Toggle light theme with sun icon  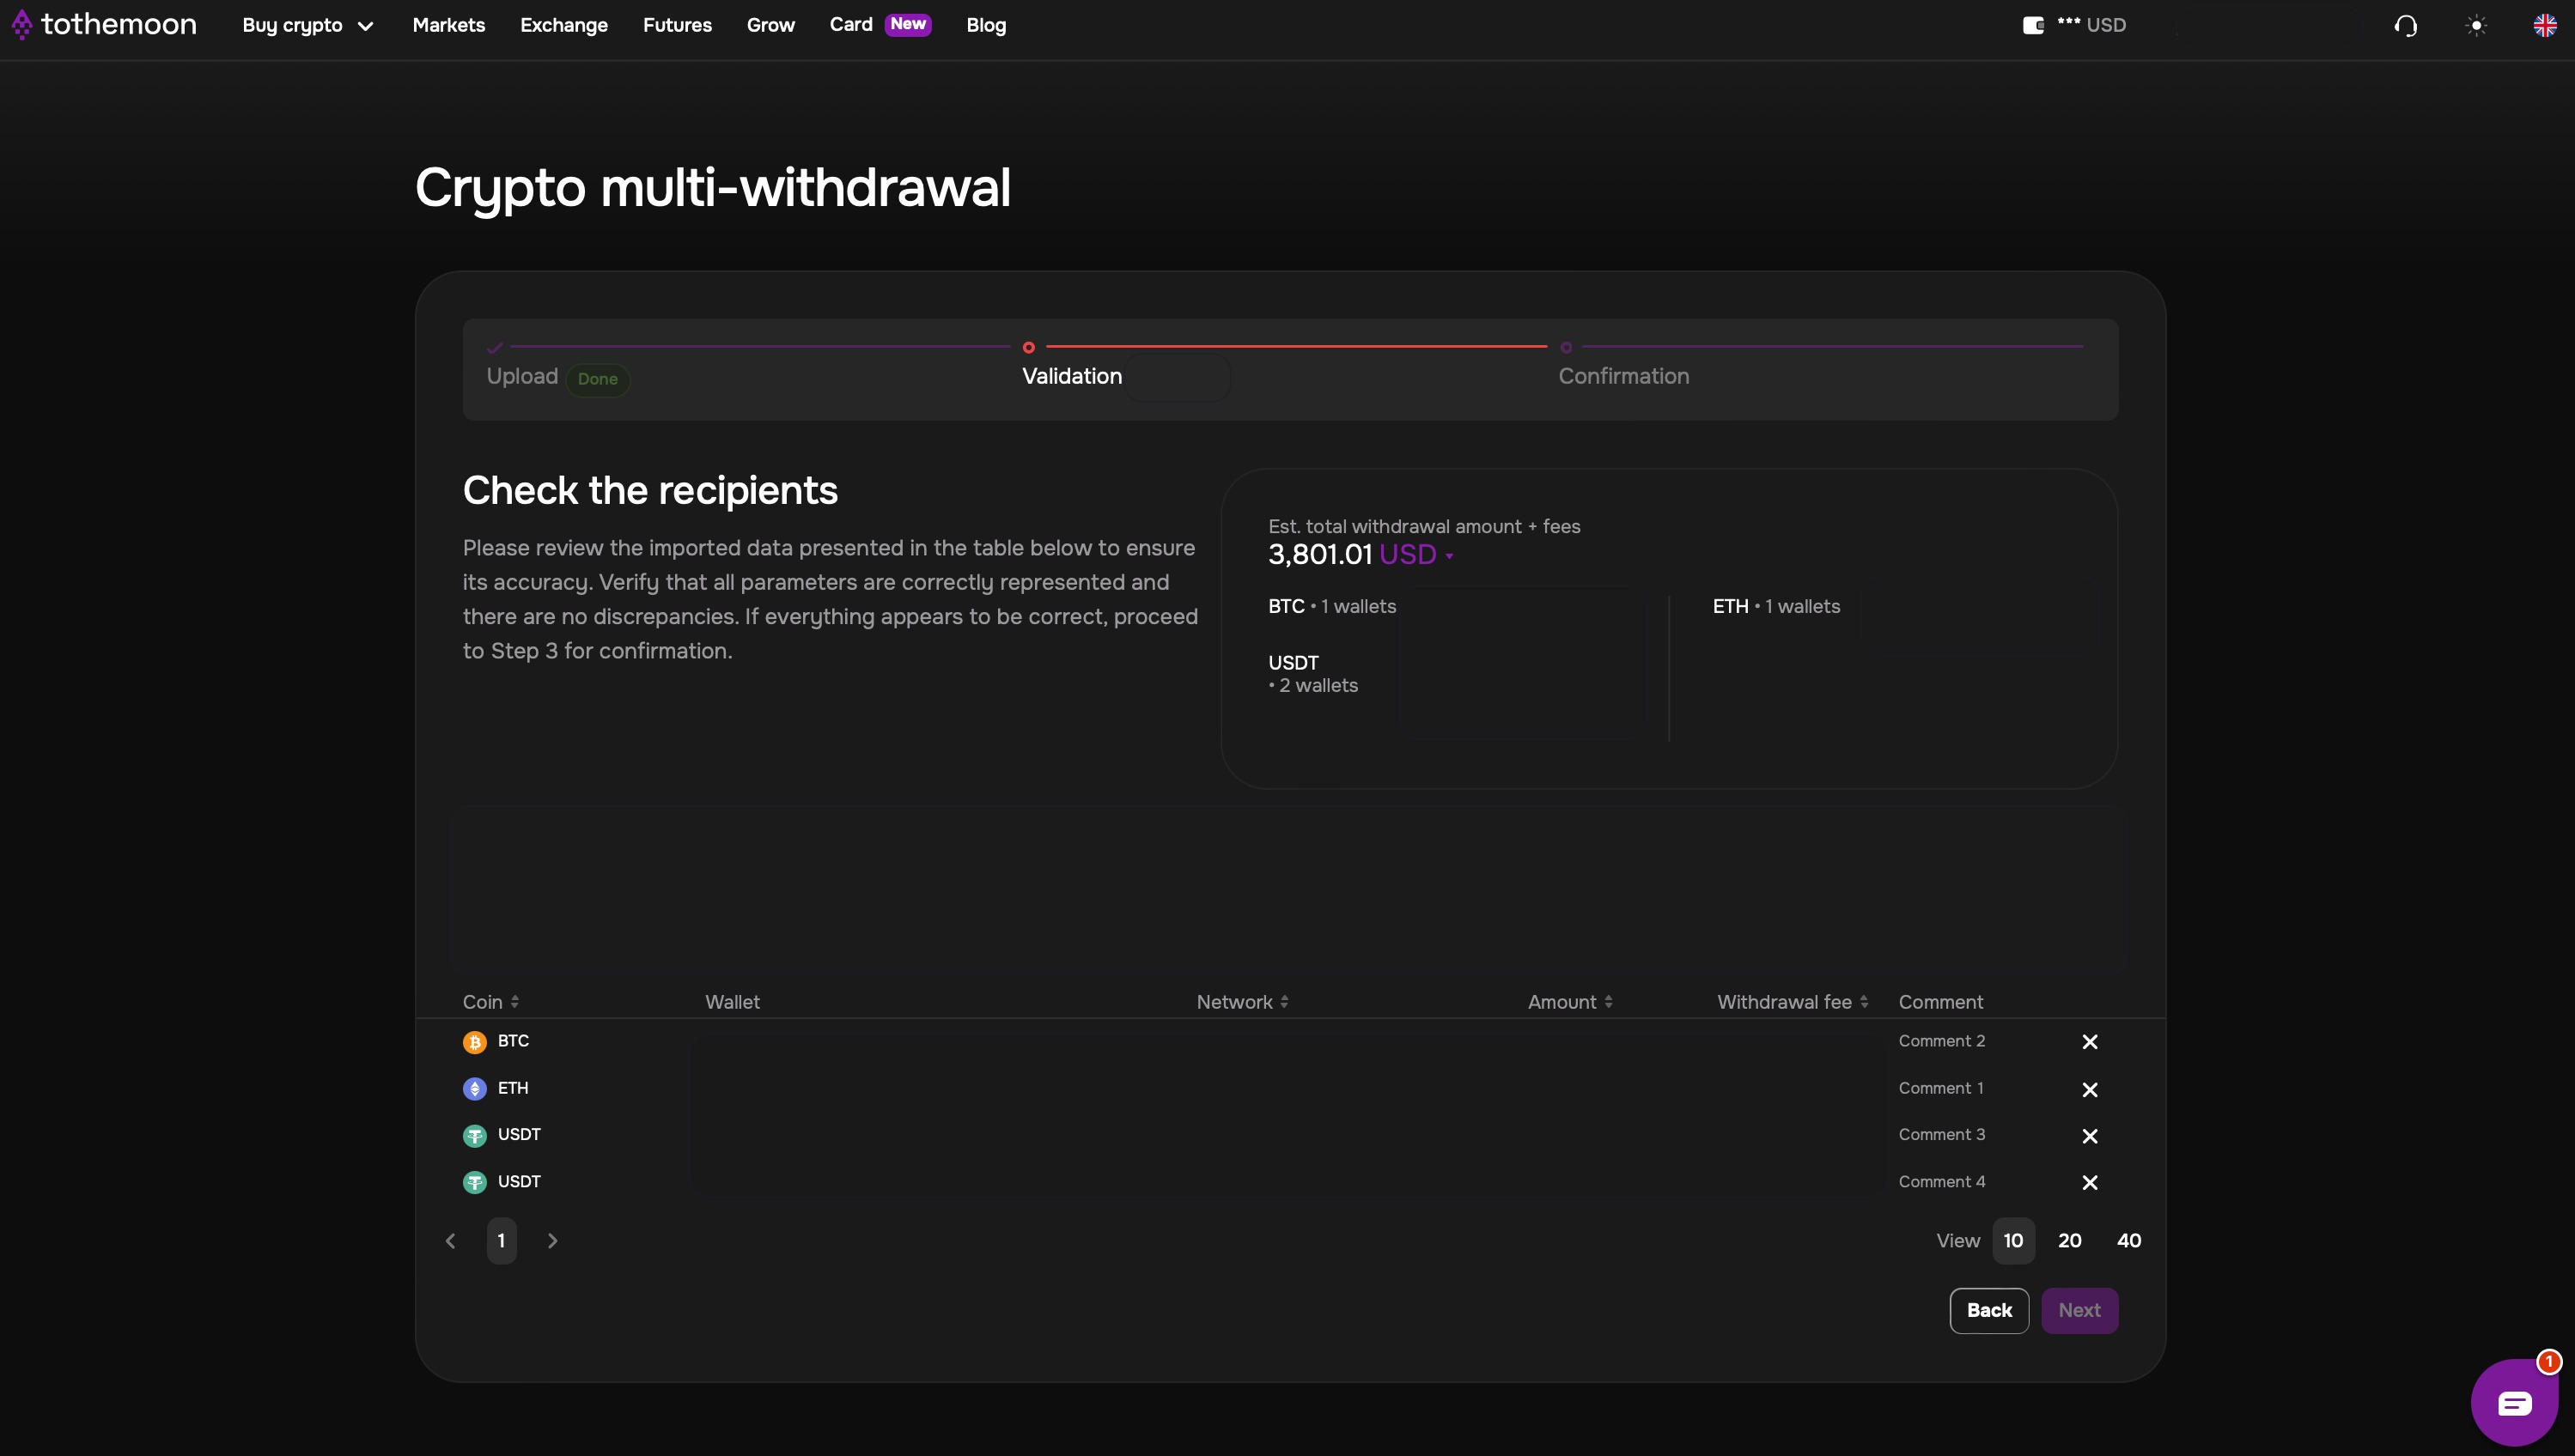click(2476, 25)
